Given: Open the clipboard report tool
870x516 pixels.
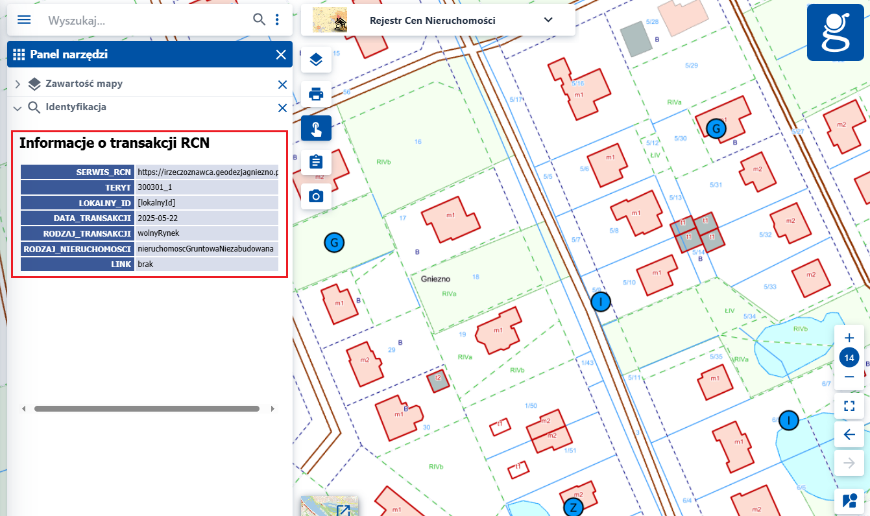Looking at the screenshot, I should (316, 162).
